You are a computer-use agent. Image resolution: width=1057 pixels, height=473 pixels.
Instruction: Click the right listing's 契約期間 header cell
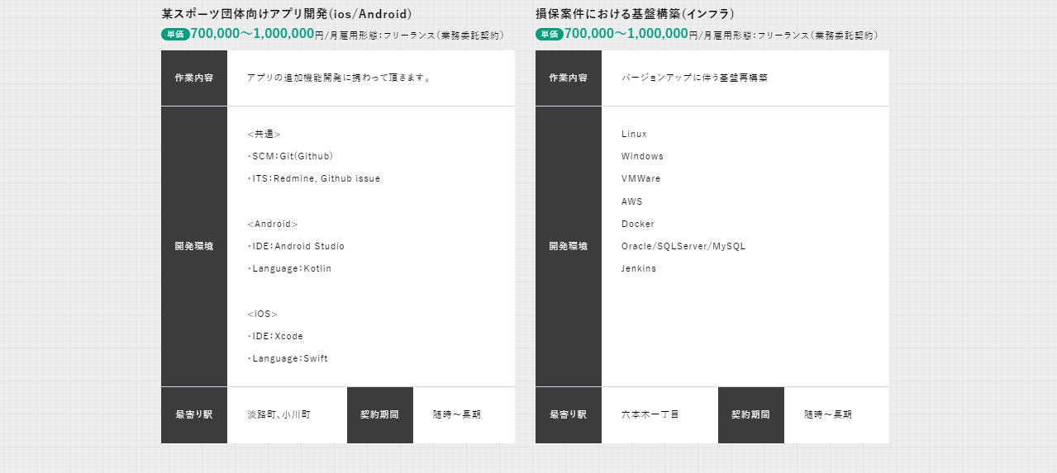pos(750,414)
